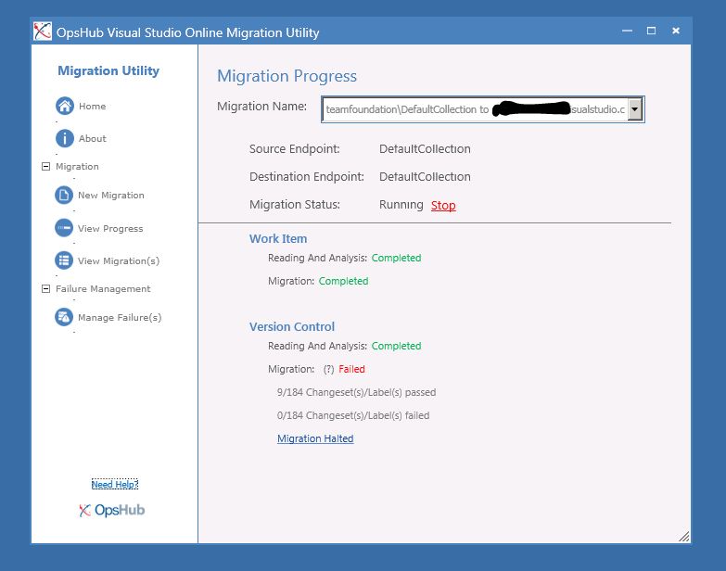Go to Home label in sidebar
726x571 pixels.
pyautogui.click(x=92, y=106)
